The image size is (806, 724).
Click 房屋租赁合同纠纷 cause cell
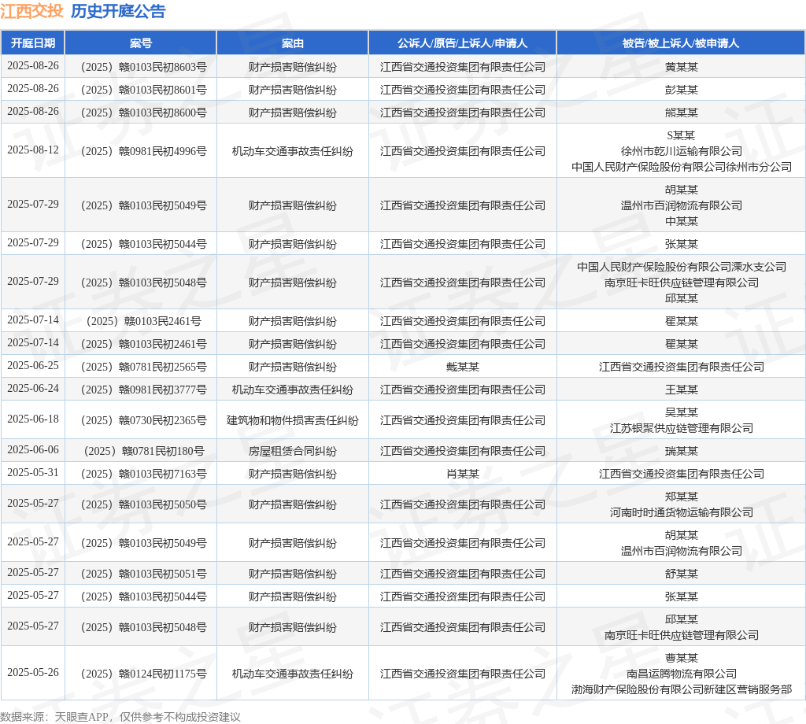pos(293,451)
